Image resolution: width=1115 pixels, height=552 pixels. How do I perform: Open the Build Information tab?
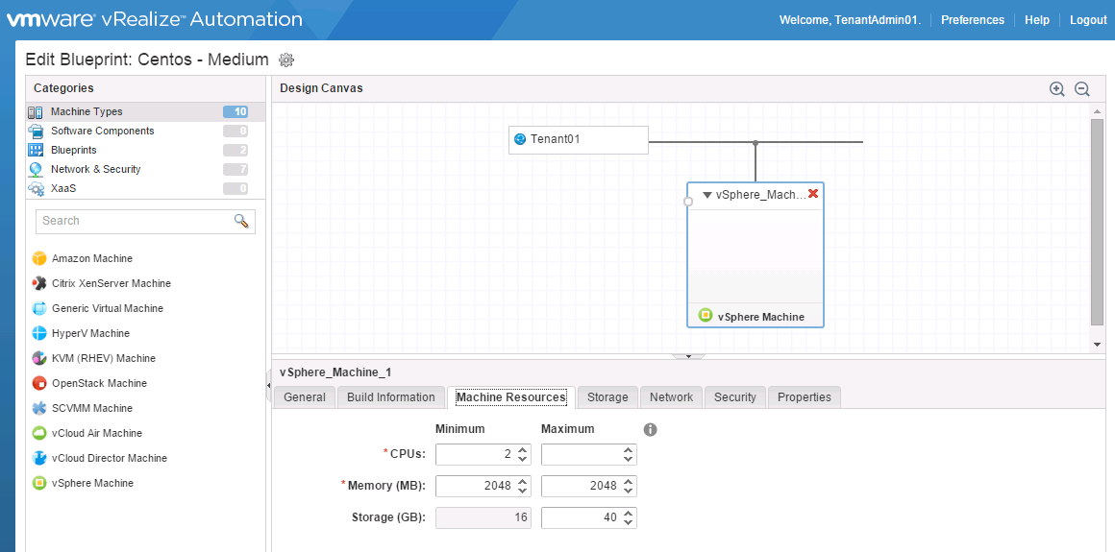click(391, 397)
